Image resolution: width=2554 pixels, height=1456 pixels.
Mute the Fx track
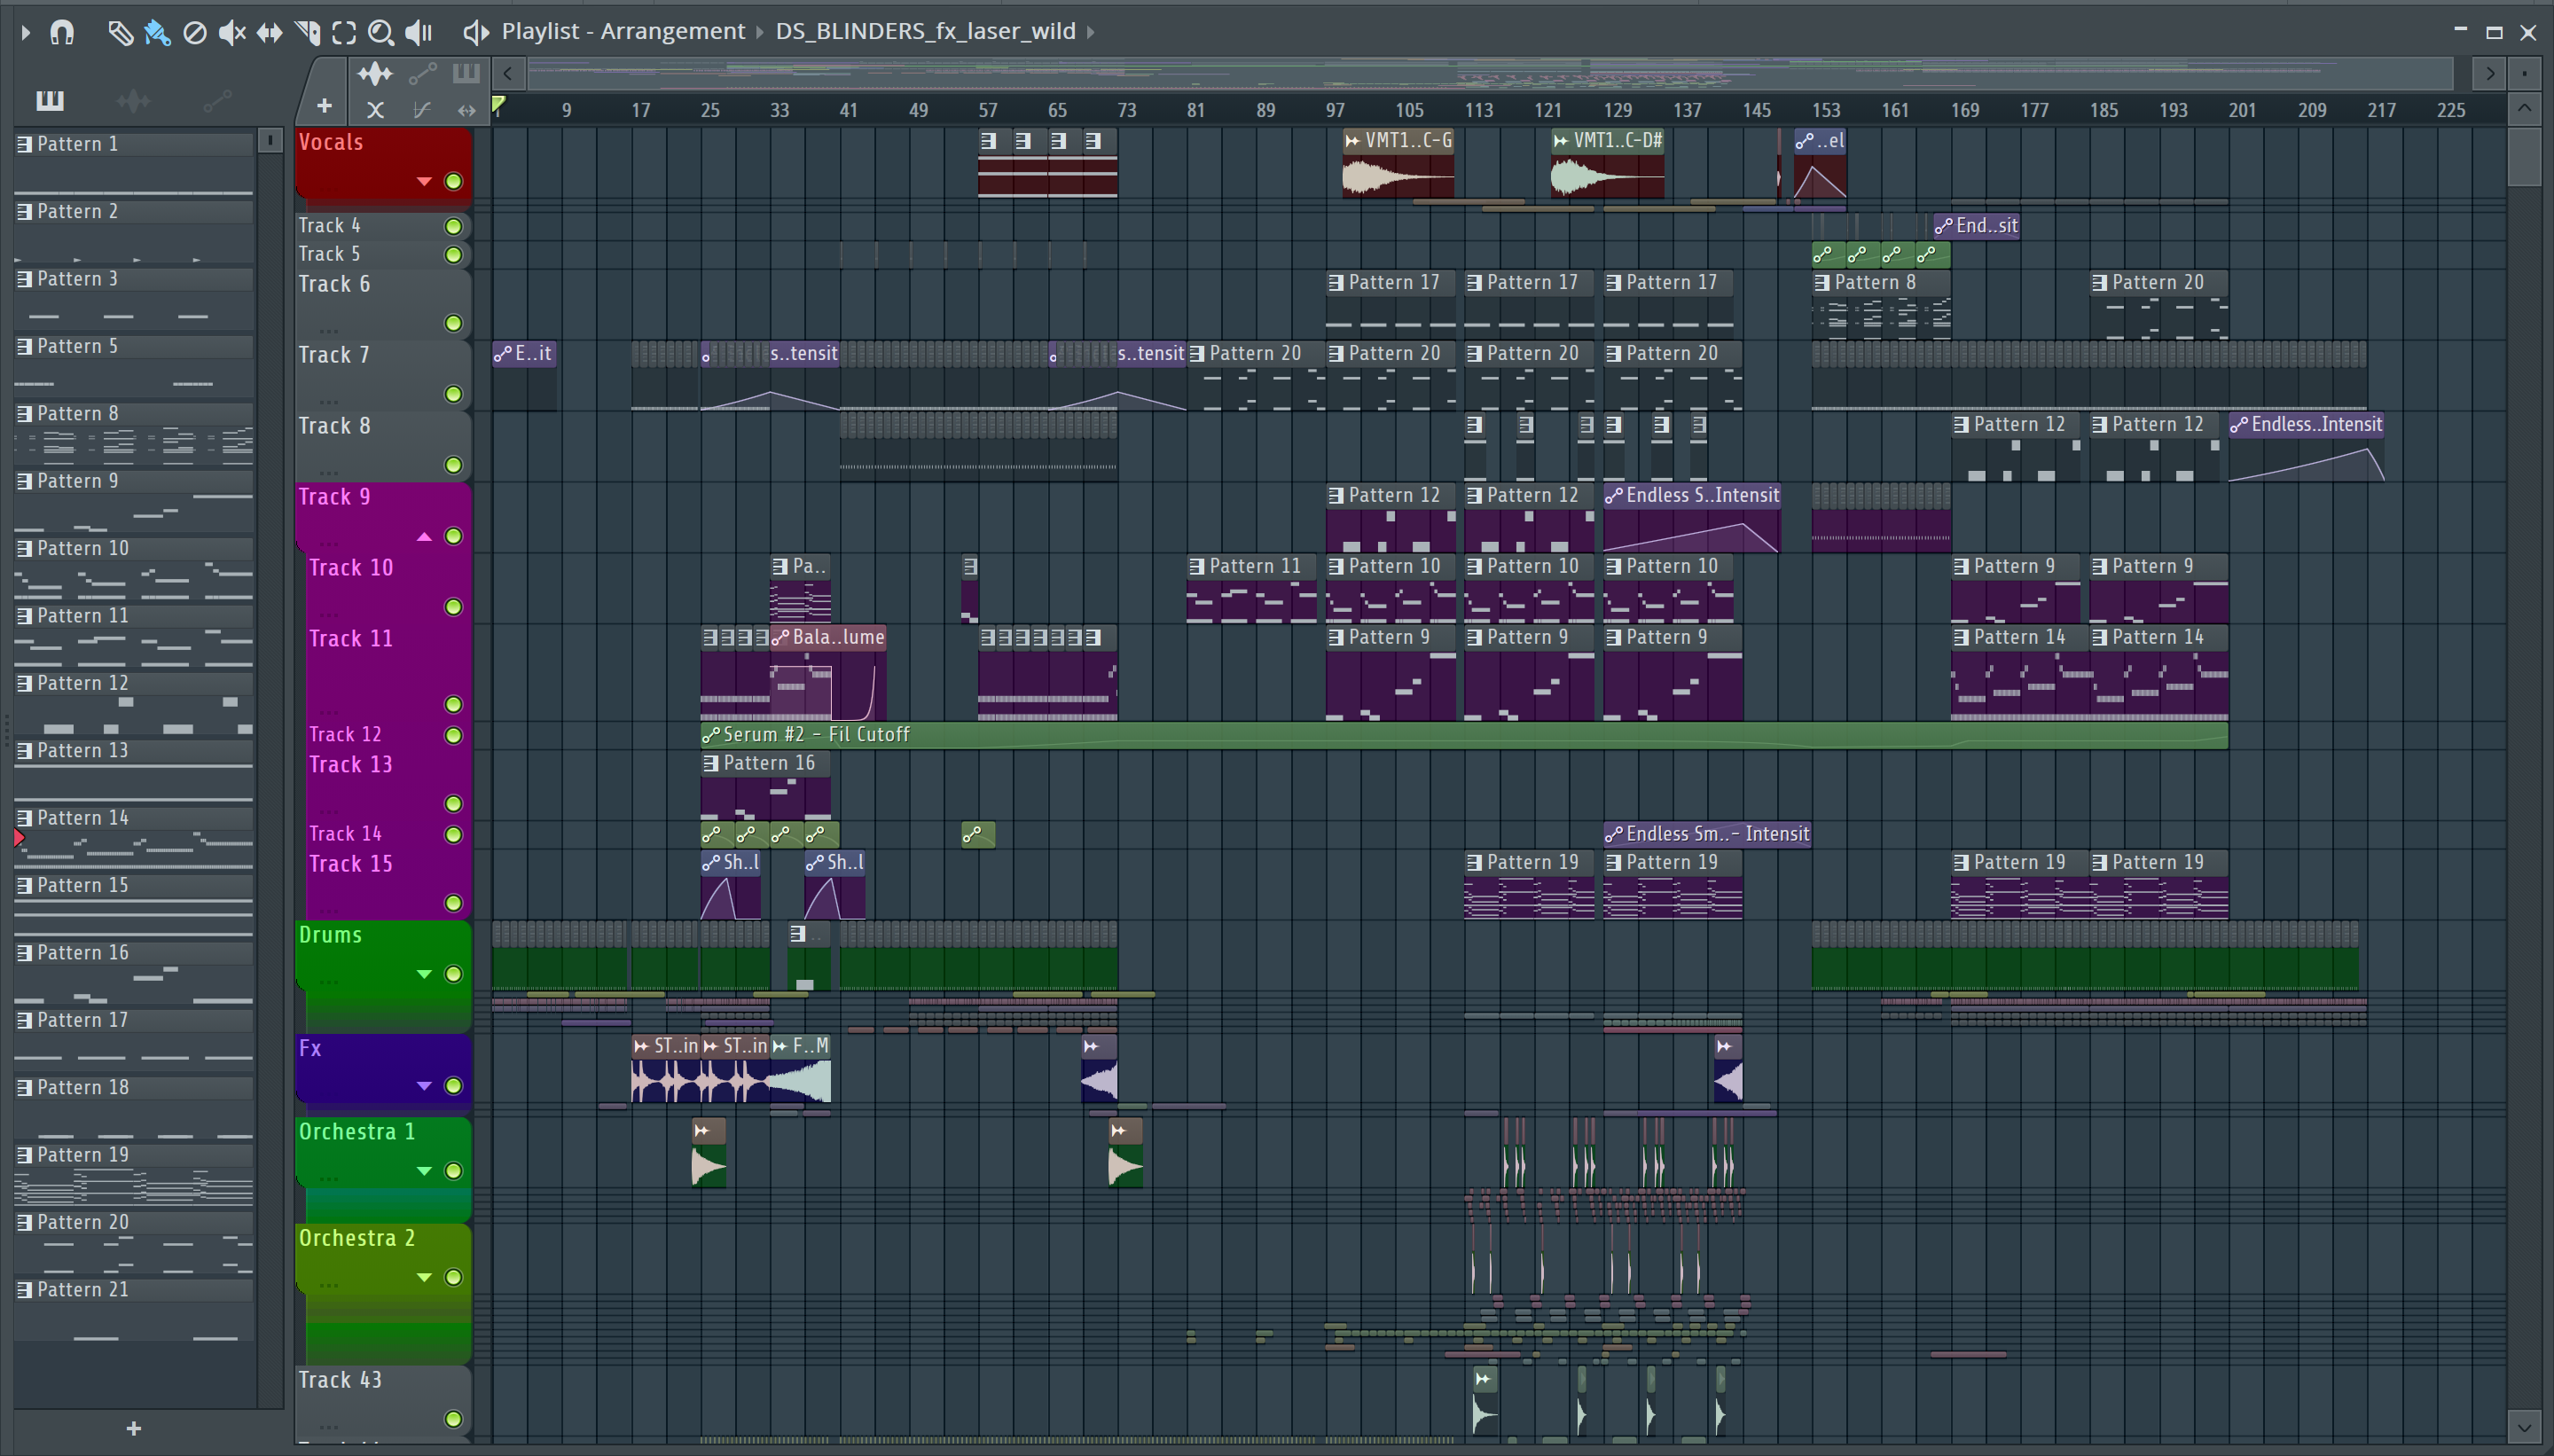(x=453, y=1086)
